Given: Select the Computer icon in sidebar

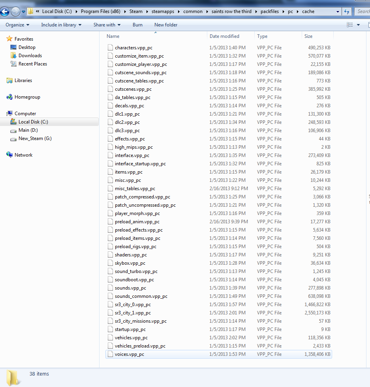Looking at the screenshot, I should click(9, 113).
